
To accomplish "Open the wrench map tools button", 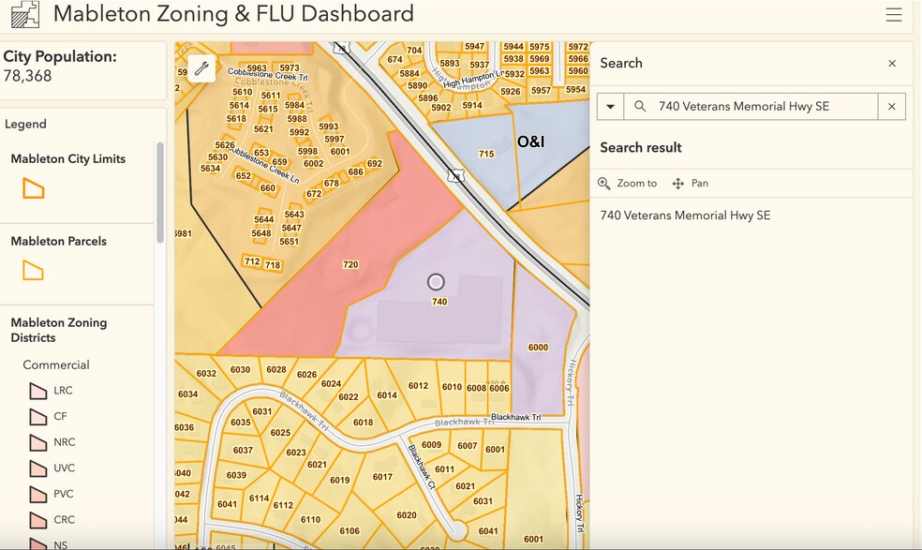I will click(201, 68).
